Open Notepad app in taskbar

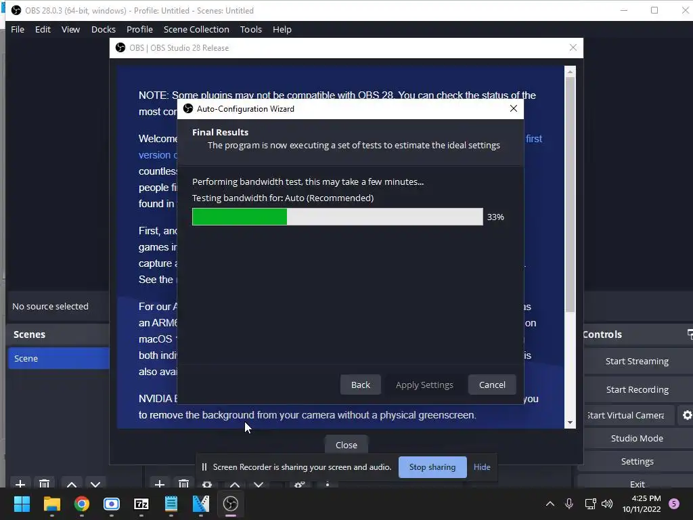point(171,504)
